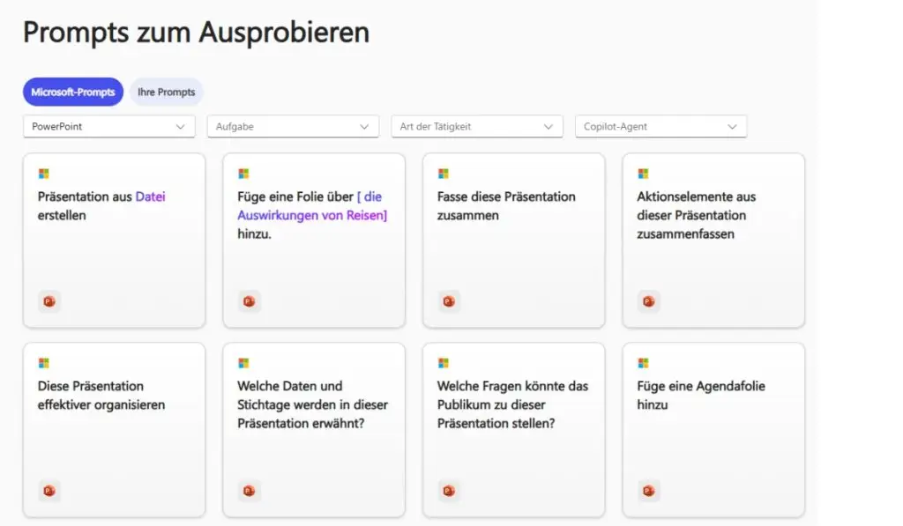
Task: Click PowerPoint icon on 'Welche Daten und Stichtage' card
Action: click(x=249, y=491)
